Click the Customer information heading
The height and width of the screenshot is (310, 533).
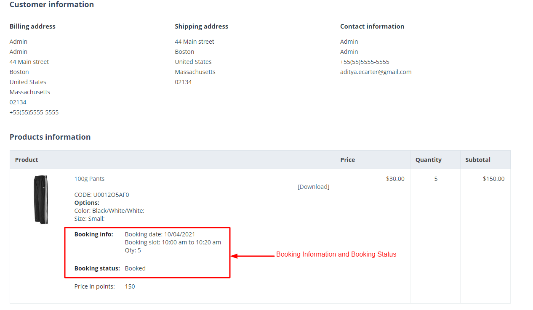52,5
